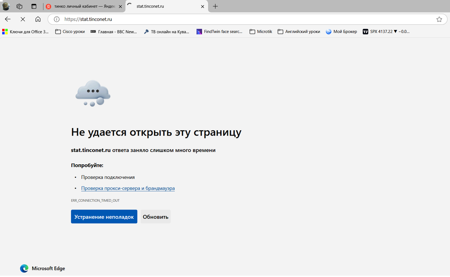Screen dimensions: 450x277
Task: Click the 'Устранение неполадок' button
Action: pos(104,216)
